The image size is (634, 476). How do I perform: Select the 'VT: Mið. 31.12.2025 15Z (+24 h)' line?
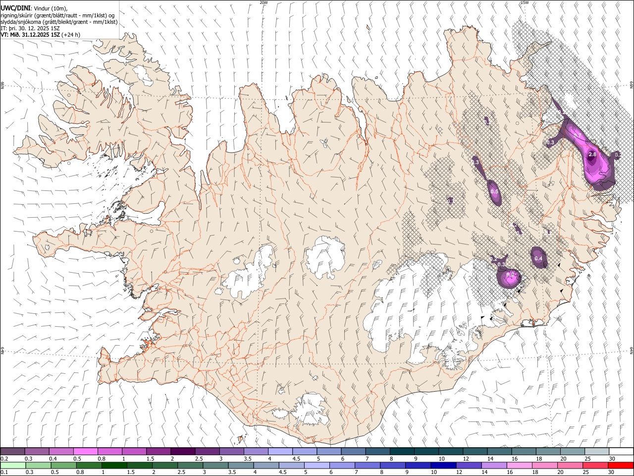click(41, 35)
